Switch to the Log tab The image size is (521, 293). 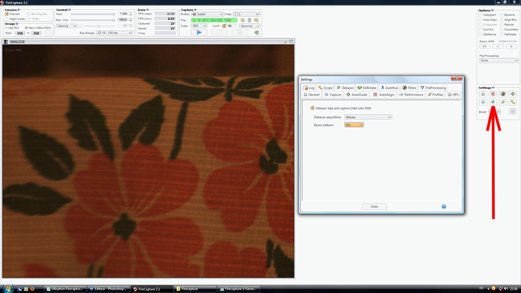(309, 88)
